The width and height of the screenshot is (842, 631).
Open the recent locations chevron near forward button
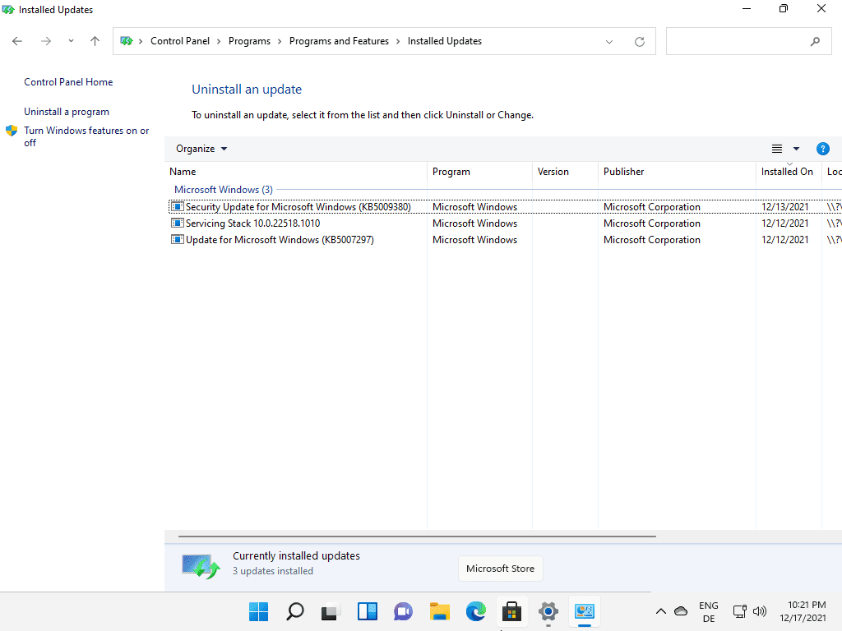pyautogui.click(x=70, y=40)
